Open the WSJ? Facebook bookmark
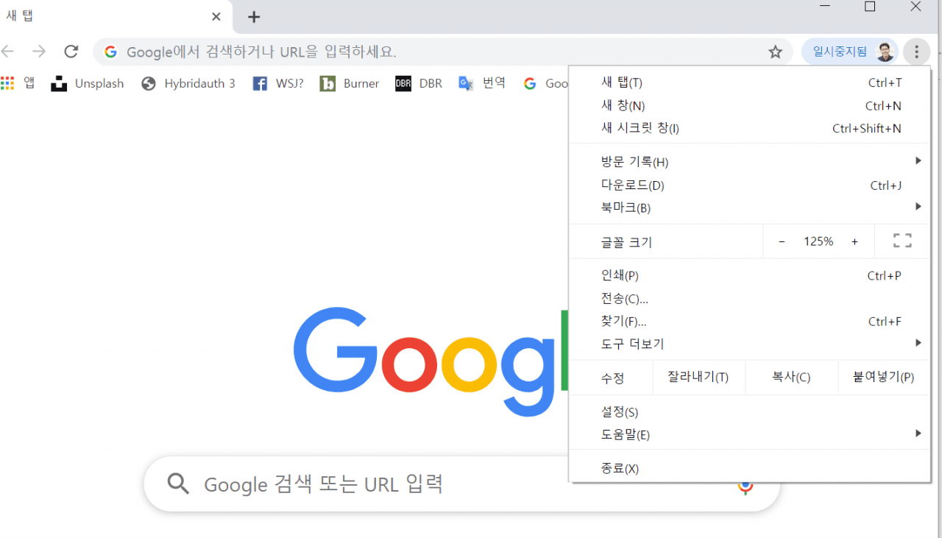 pos(277,83)
